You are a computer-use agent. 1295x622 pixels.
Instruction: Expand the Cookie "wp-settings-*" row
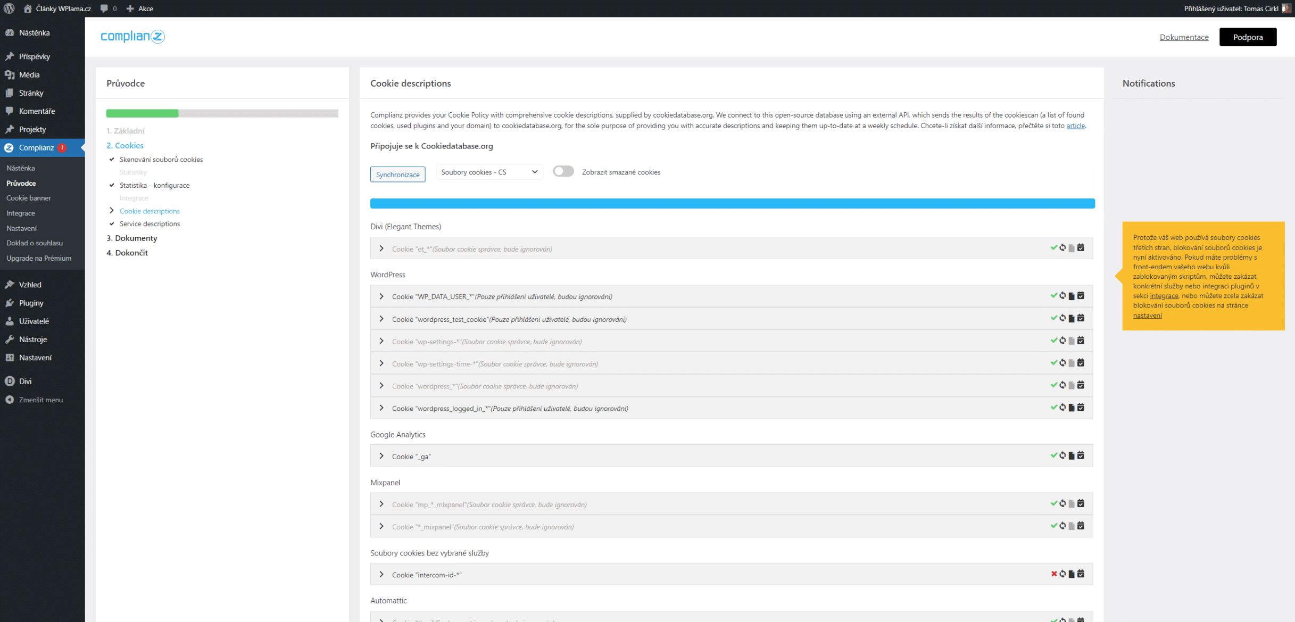pyautogui.click(x=381, y=341)
